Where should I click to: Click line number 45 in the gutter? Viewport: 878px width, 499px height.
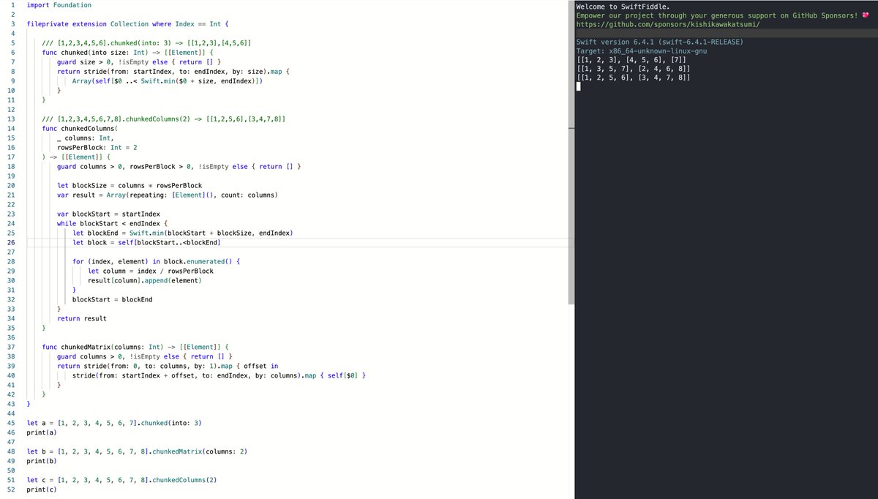point(12,423)
